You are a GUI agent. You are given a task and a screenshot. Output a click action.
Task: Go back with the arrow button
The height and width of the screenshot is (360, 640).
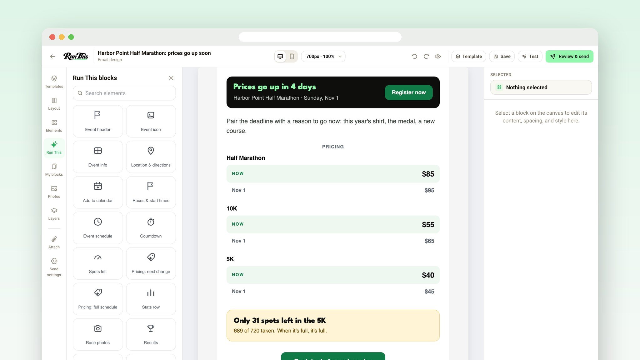point(52,57)
